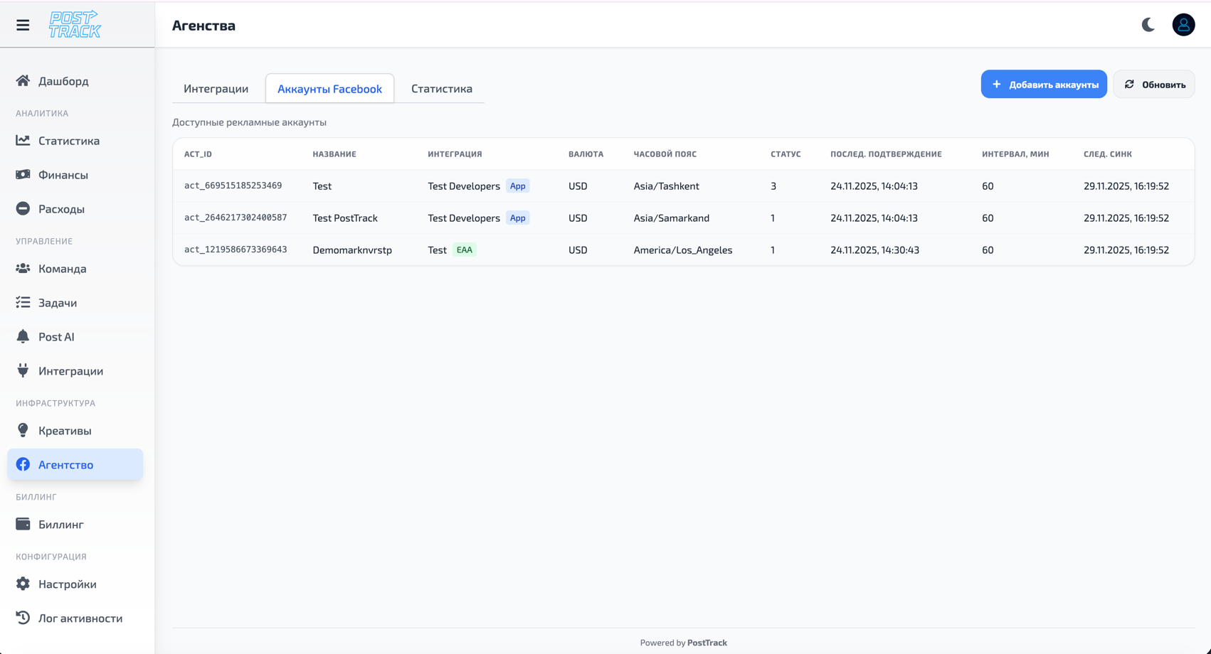Switch to the Интеграции tab
This screenshot has height=654, width=1211.
coord(216,89)
